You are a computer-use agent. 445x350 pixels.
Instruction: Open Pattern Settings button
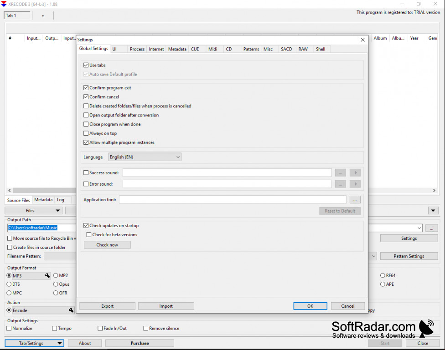(x=409, y=256)
